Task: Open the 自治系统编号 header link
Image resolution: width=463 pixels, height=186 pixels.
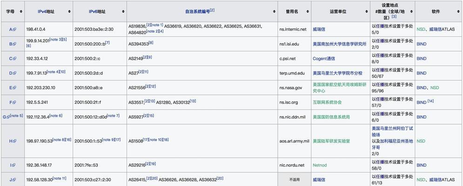Action: point(197,11)
